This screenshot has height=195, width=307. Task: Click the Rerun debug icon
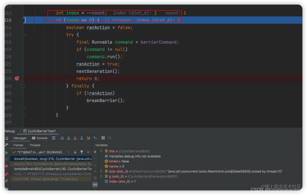(x=6, y=138)
